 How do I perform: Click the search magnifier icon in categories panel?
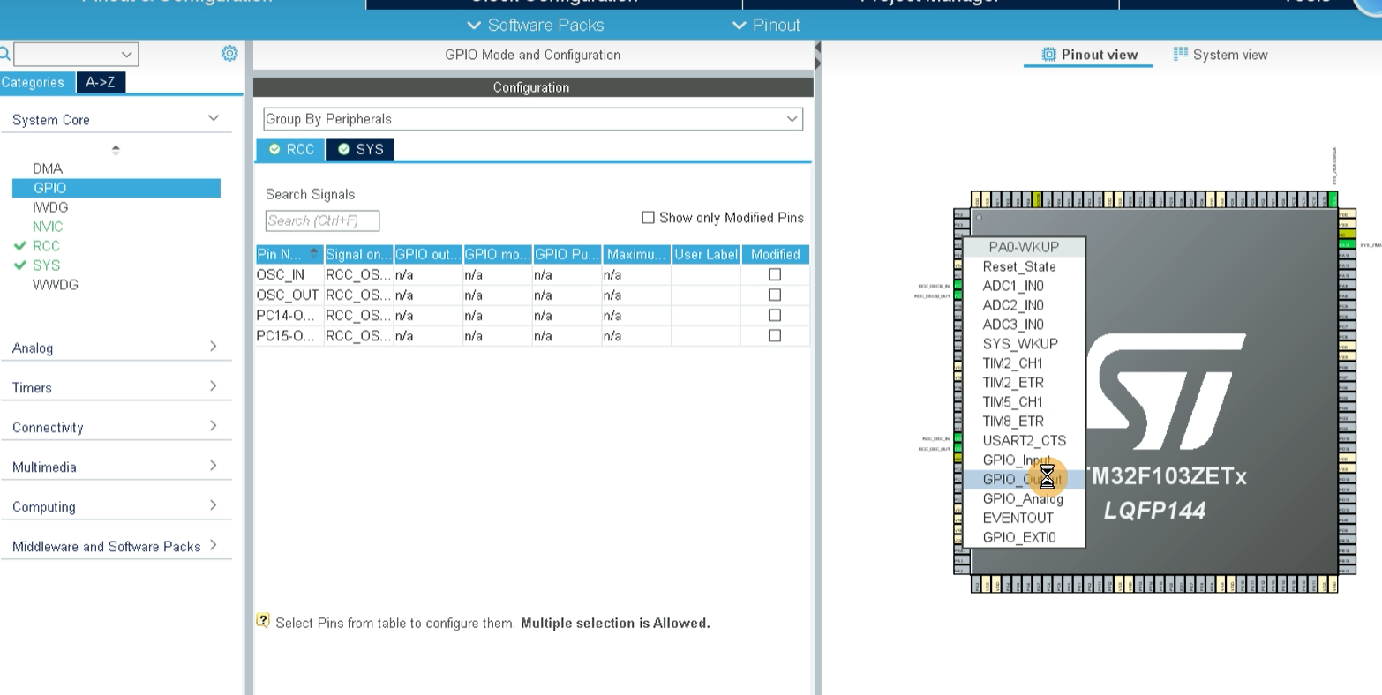tap(4, 55)
